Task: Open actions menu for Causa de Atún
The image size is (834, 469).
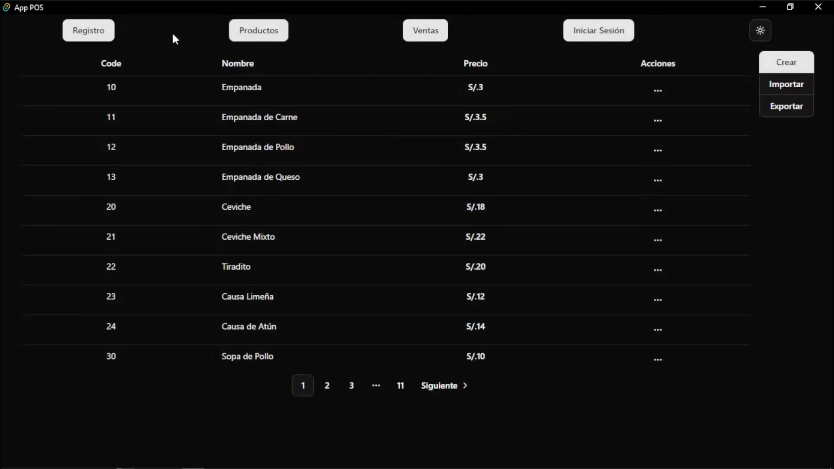Action: tap(658, 330)
